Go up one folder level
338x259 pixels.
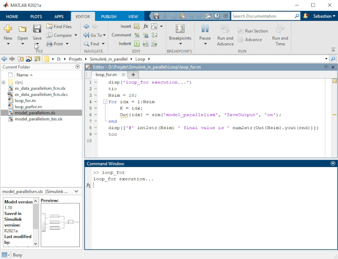21,59
